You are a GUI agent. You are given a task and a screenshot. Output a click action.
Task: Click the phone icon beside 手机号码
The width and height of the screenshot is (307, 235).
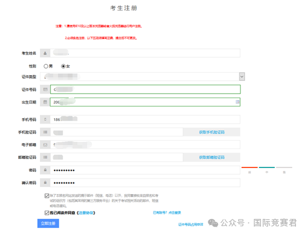pyautogui.click(x=45, y=120)
